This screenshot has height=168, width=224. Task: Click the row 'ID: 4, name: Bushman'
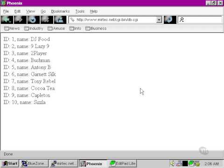coord(27,60)
